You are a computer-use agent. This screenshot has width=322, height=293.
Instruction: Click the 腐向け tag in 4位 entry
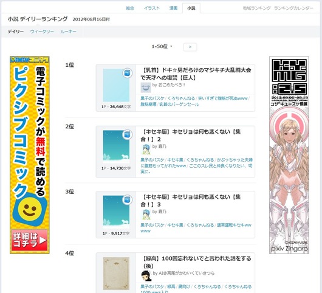coord(184,287)
